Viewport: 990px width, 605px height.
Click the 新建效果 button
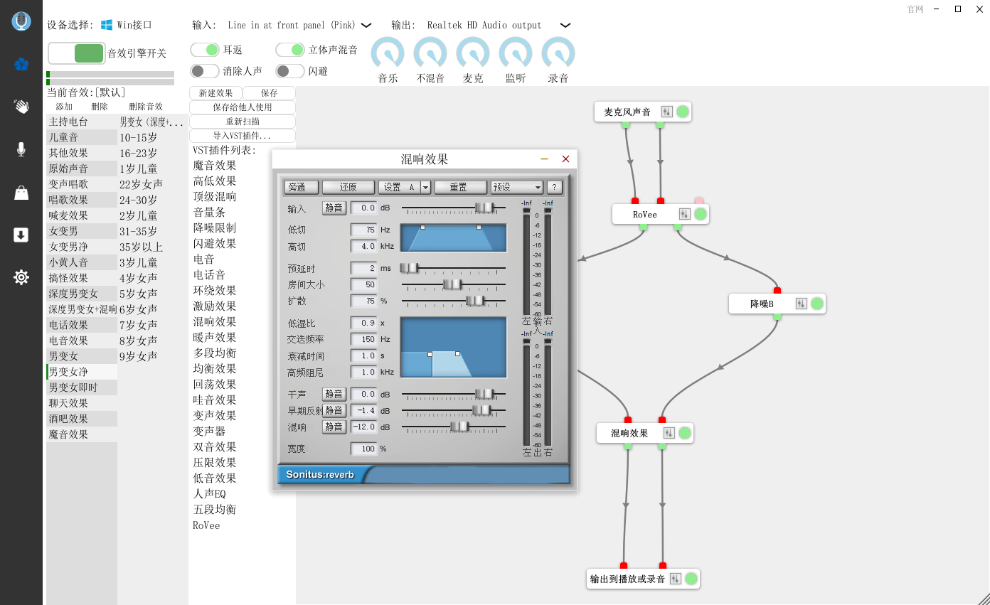(215, 93)
